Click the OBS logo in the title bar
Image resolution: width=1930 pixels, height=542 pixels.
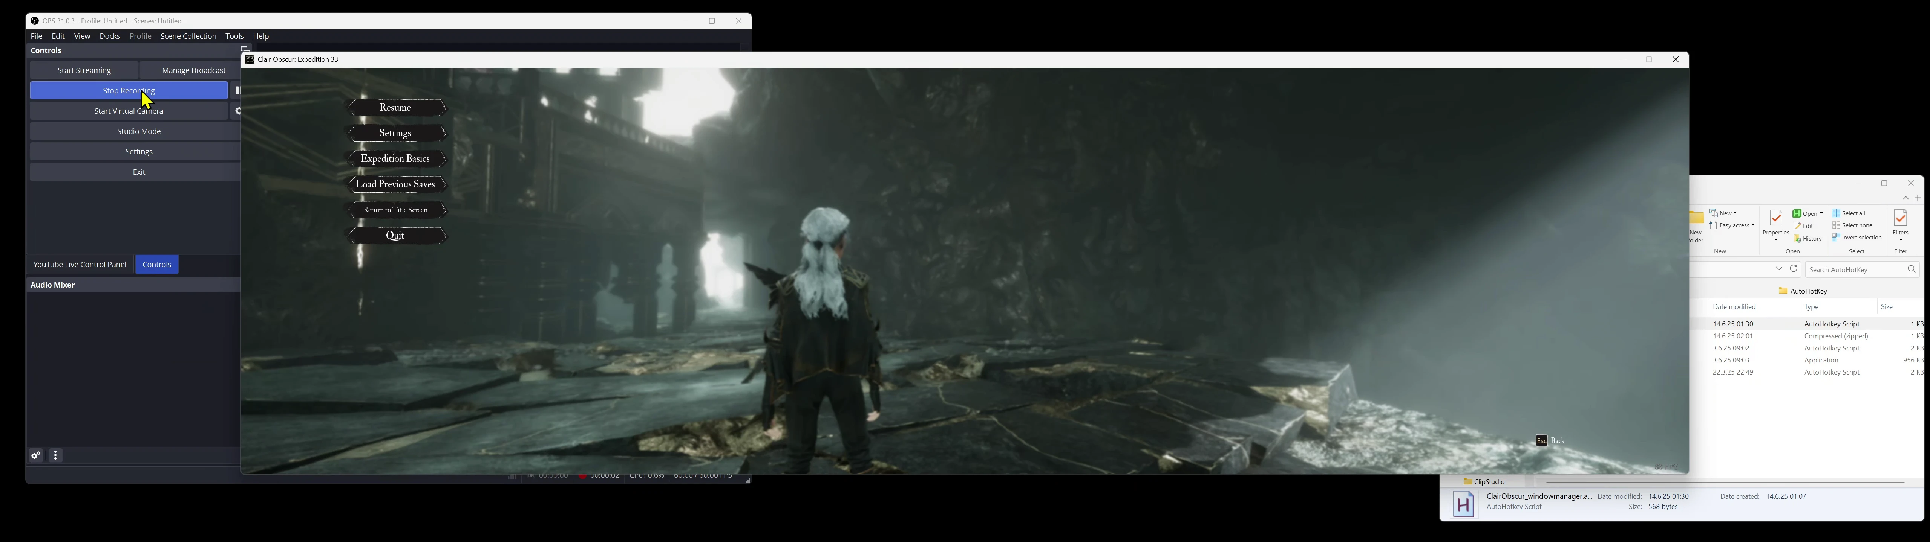click(x=34, y=21)
